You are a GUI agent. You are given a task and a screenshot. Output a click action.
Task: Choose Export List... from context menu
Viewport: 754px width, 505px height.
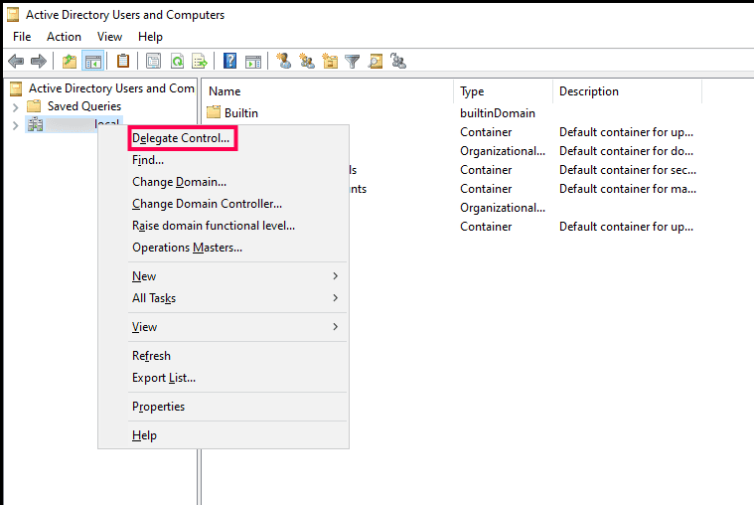[x=164, y=378]
